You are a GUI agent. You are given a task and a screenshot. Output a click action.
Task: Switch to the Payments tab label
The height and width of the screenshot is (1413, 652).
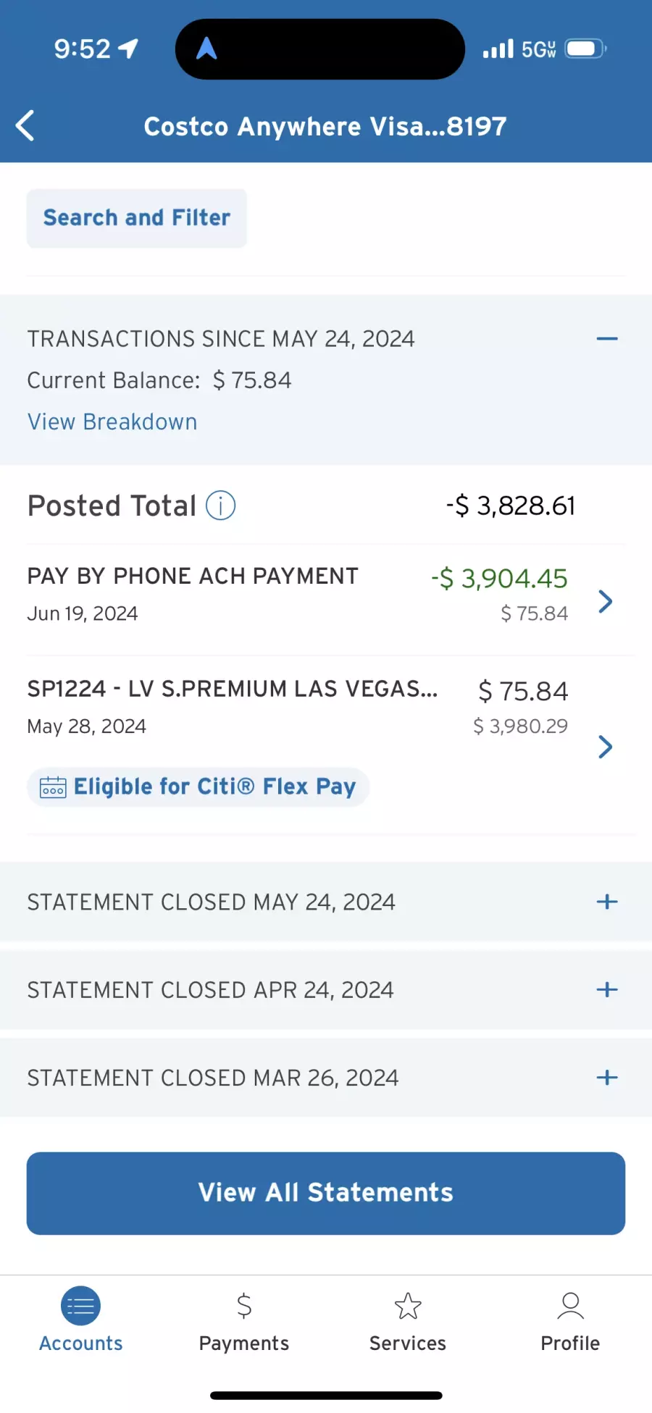(x=244, y=1343)
